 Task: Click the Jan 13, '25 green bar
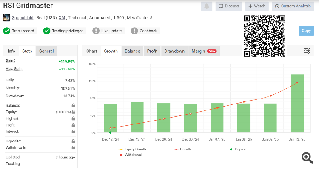[x=297, y=104]
